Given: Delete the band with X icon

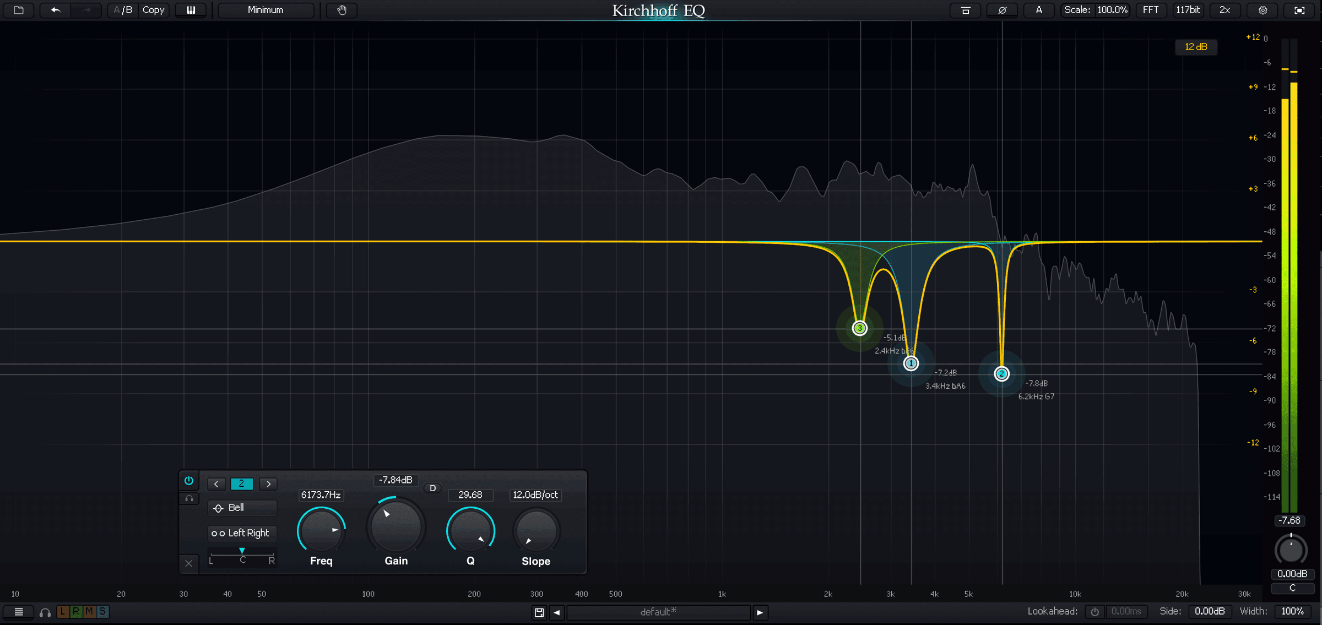Looking at the screenshot, I should tap(189, 563).
